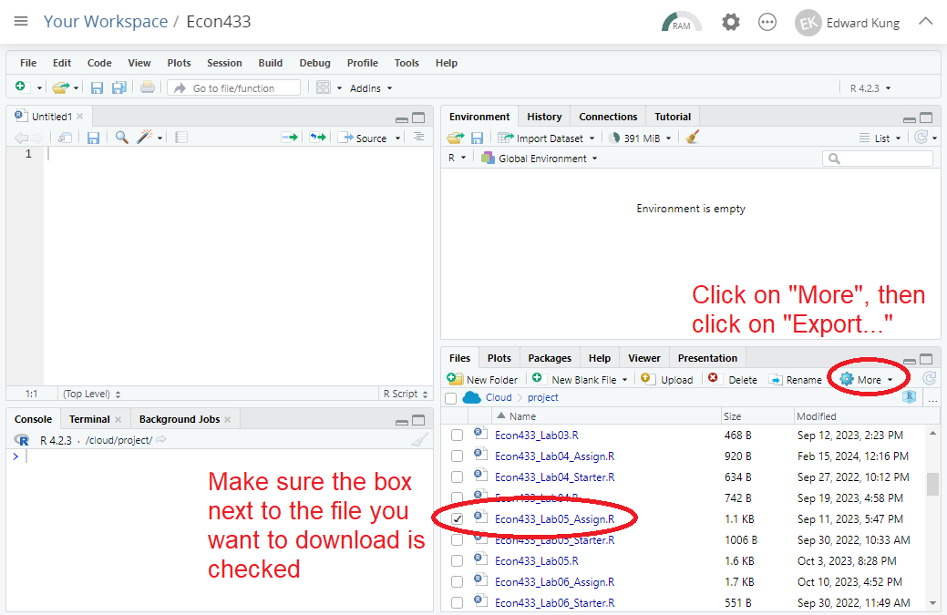Show document outline icon in editor
The width and height of the screenshot is (947, 615).
tap(418, 138)
